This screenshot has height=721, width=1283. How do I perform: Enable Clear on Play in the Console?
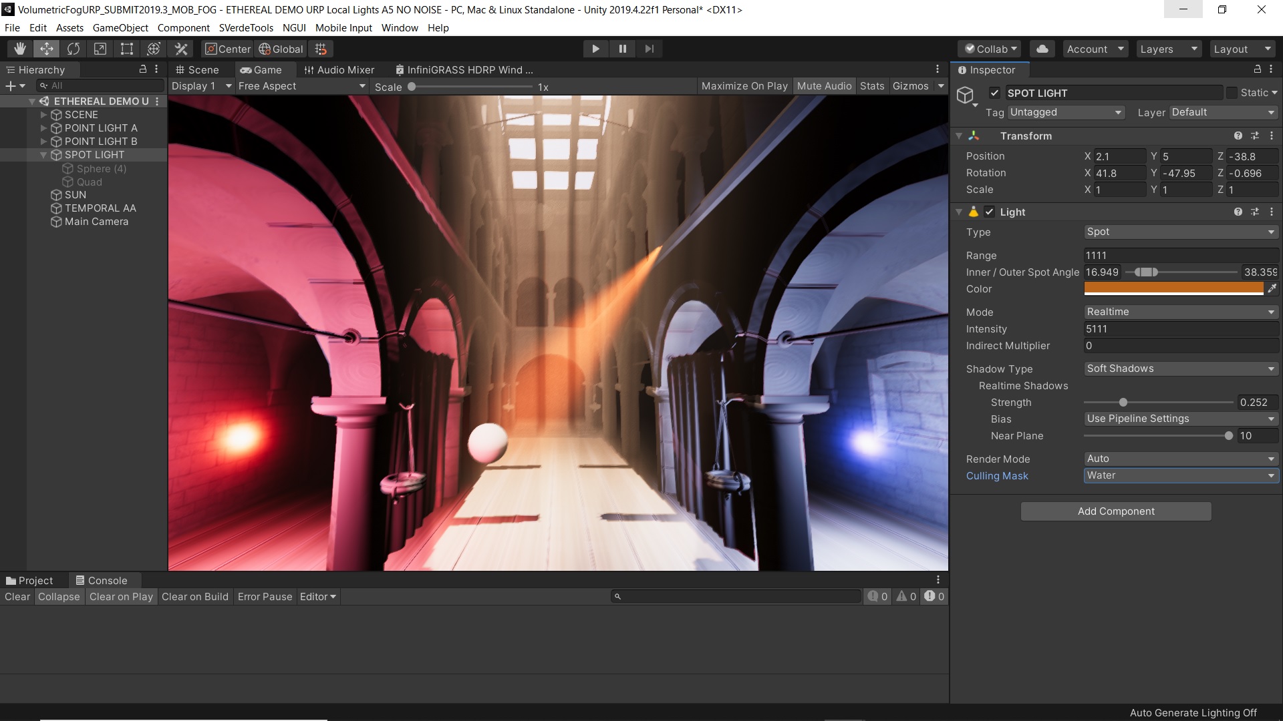click(x=121, y=596)
